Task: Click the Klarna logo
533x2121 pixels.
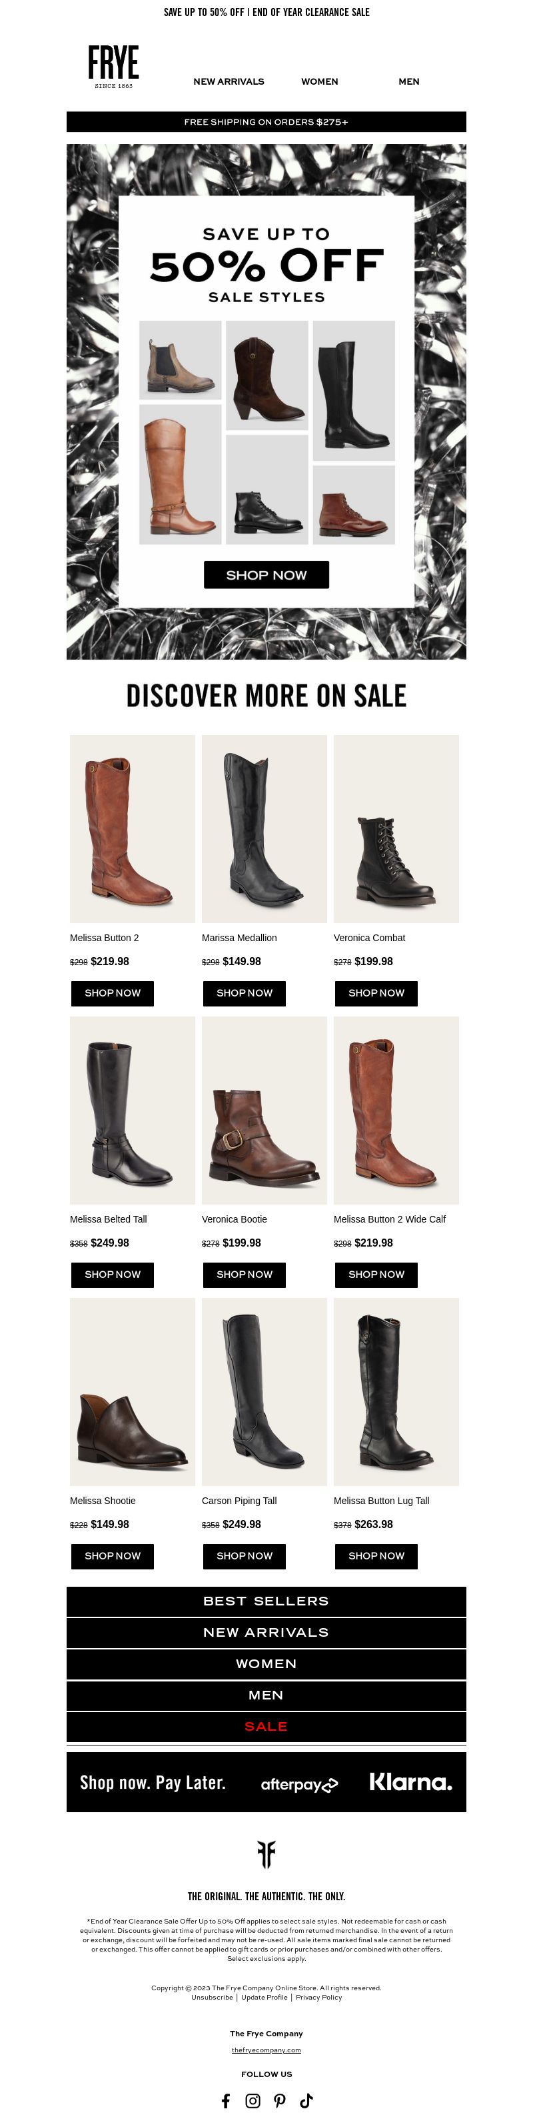Action: click(x=410, y=1782)
